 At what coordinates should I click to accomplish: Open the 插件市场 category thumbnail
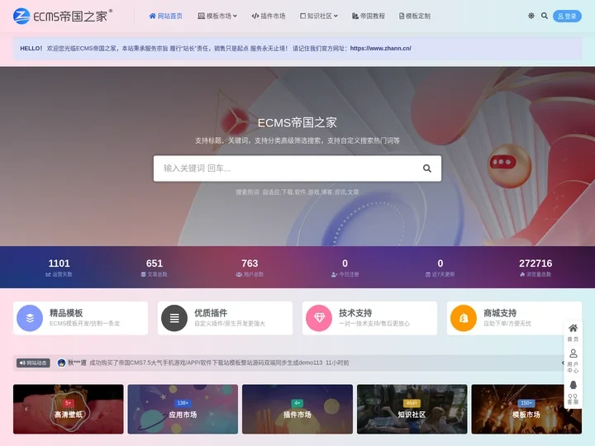[297, 409]
